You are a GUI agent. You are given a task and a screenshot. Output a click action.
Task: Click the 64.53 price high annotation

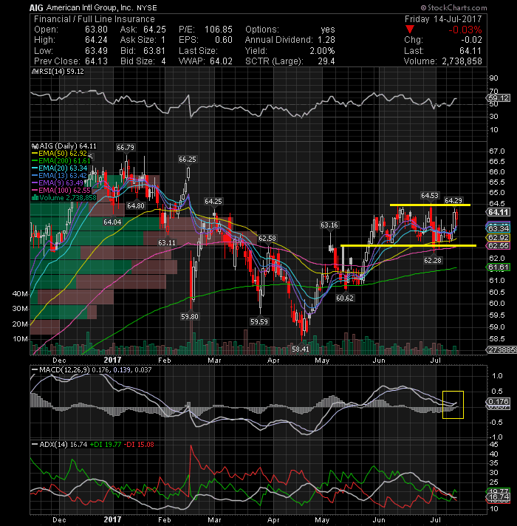[430, 195]
